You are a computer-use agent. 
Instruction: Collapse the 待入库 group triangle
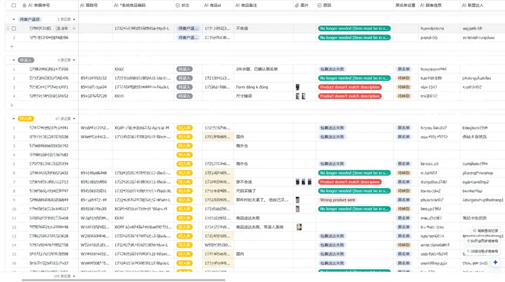pyautogui.click(x=13, y=119)
